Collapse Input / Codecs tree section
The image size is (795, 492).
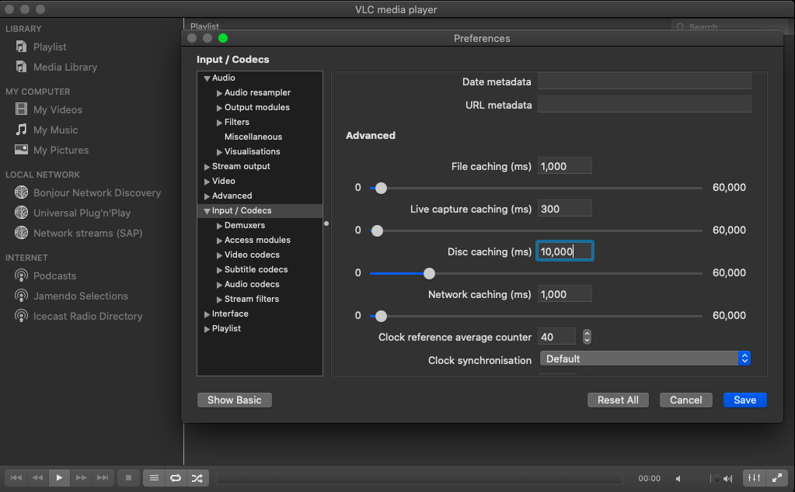[207, 211]
